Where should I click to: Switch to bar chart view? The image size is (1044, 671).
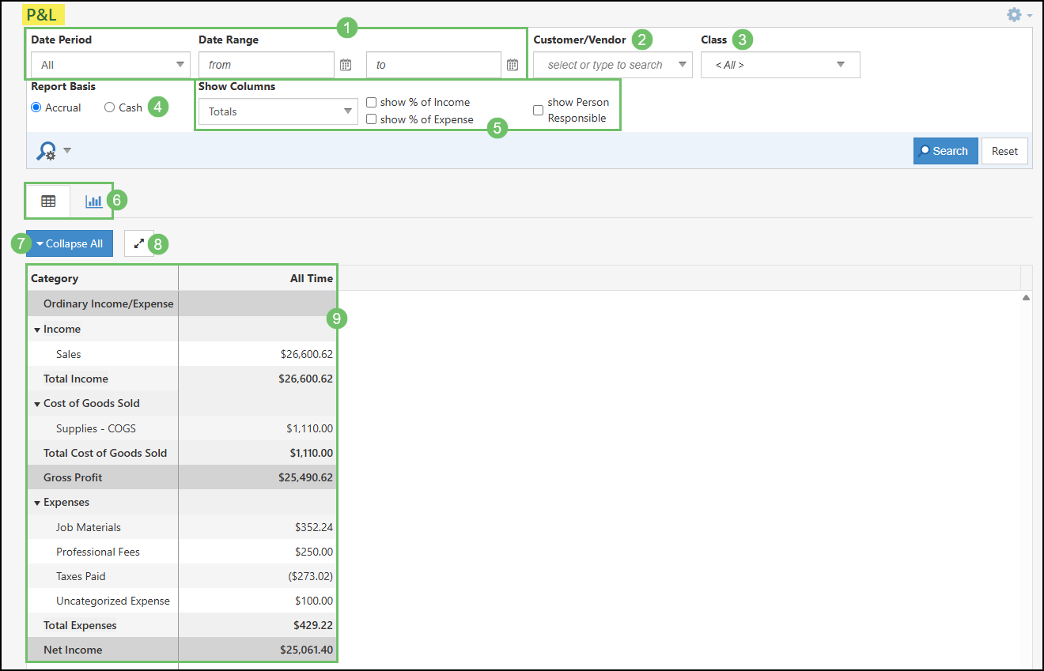[x=93, y=202]
